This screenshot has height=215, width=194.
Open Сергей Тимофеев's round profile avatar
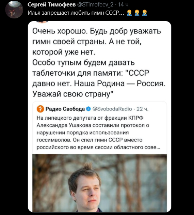tap(14, 10)
